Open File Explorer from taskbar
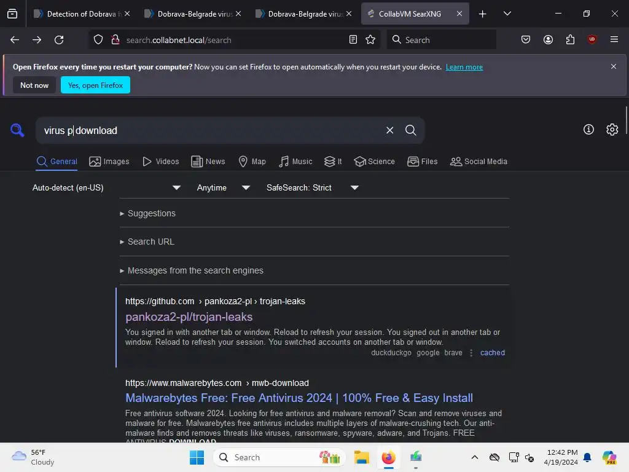Image resolution: width=629 pixels, height=472 pixels. [361, 457]
